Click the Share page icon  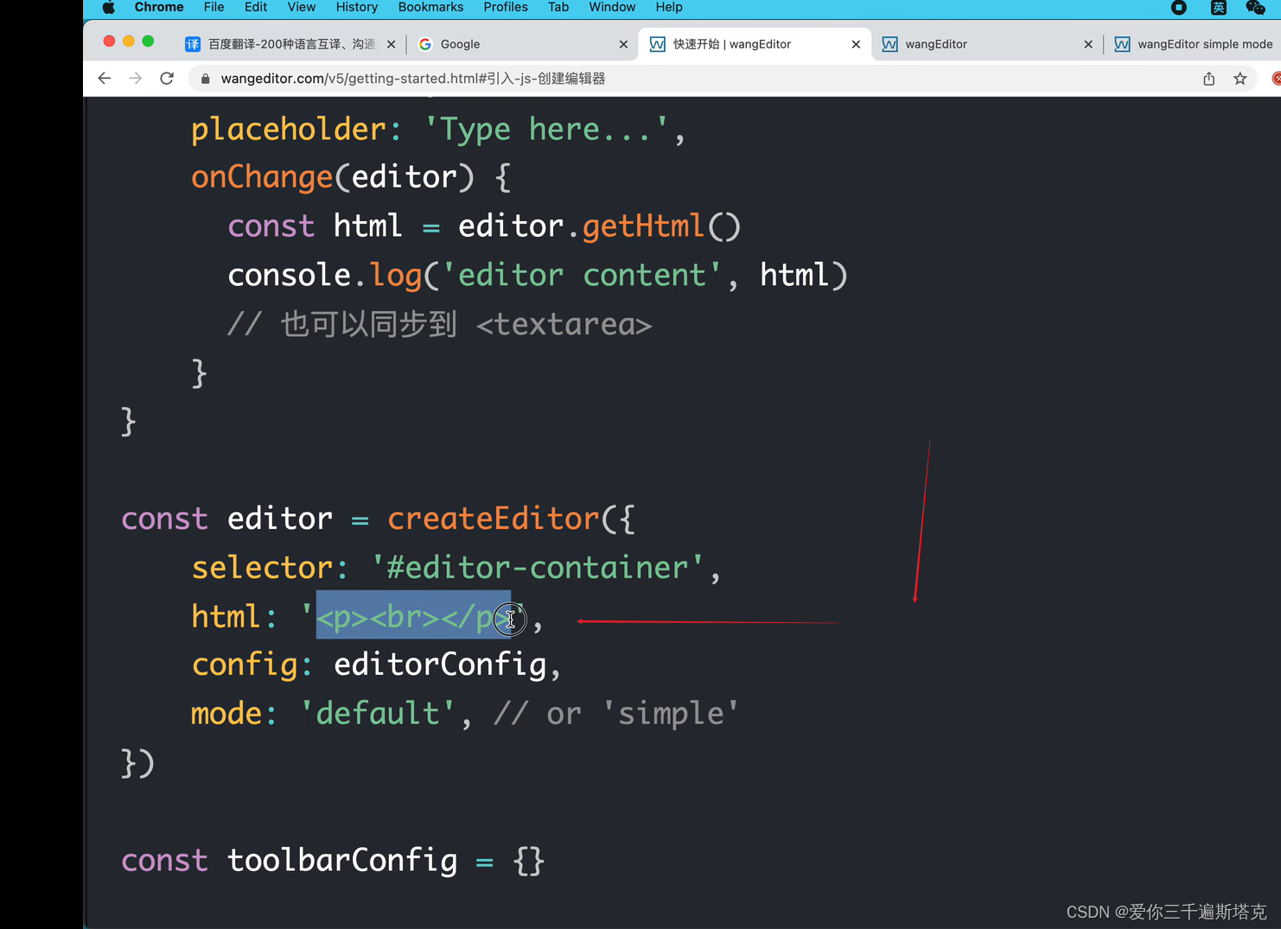[1208, 79]
